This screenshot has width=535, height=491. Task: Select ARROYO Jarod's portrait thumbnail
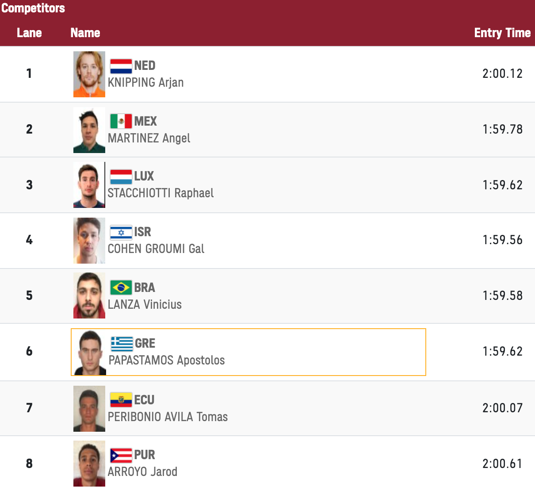89,464
